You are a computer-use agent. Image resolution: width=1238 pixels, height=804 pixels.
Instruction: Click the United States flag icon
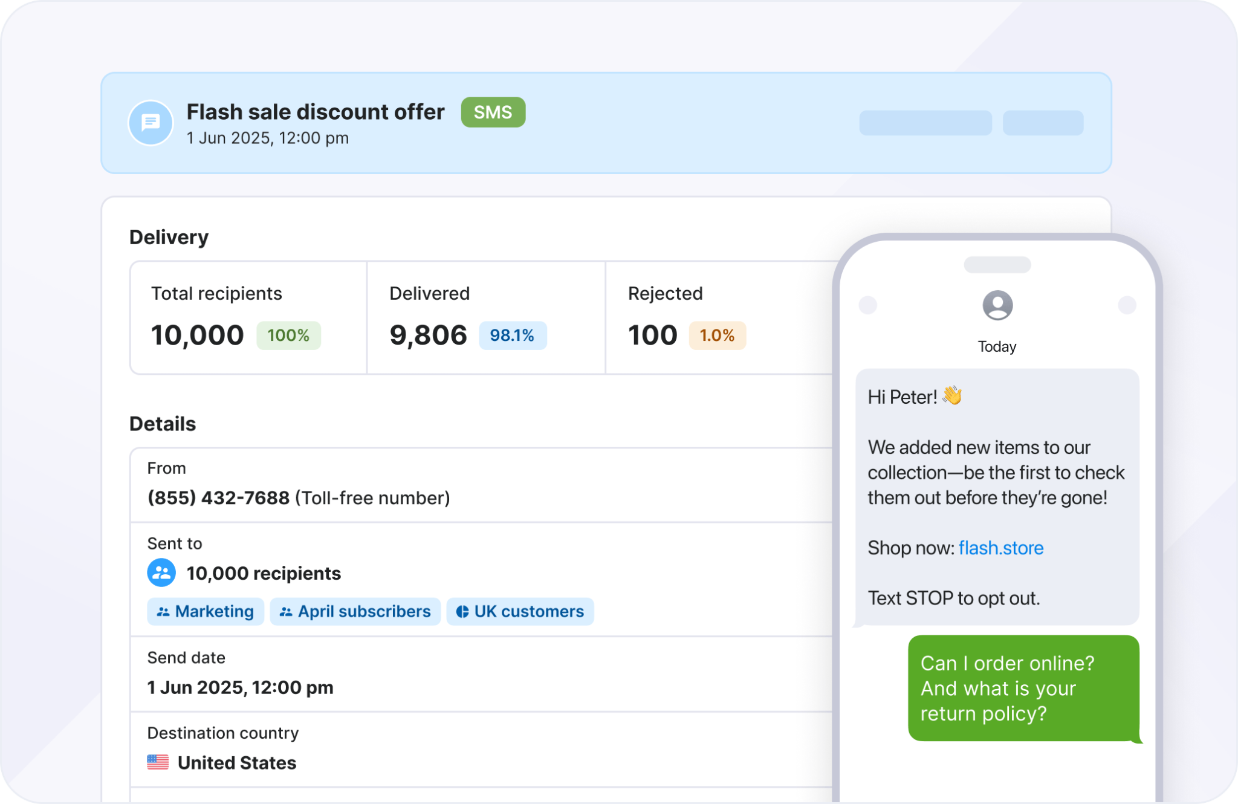coord(158,762)
